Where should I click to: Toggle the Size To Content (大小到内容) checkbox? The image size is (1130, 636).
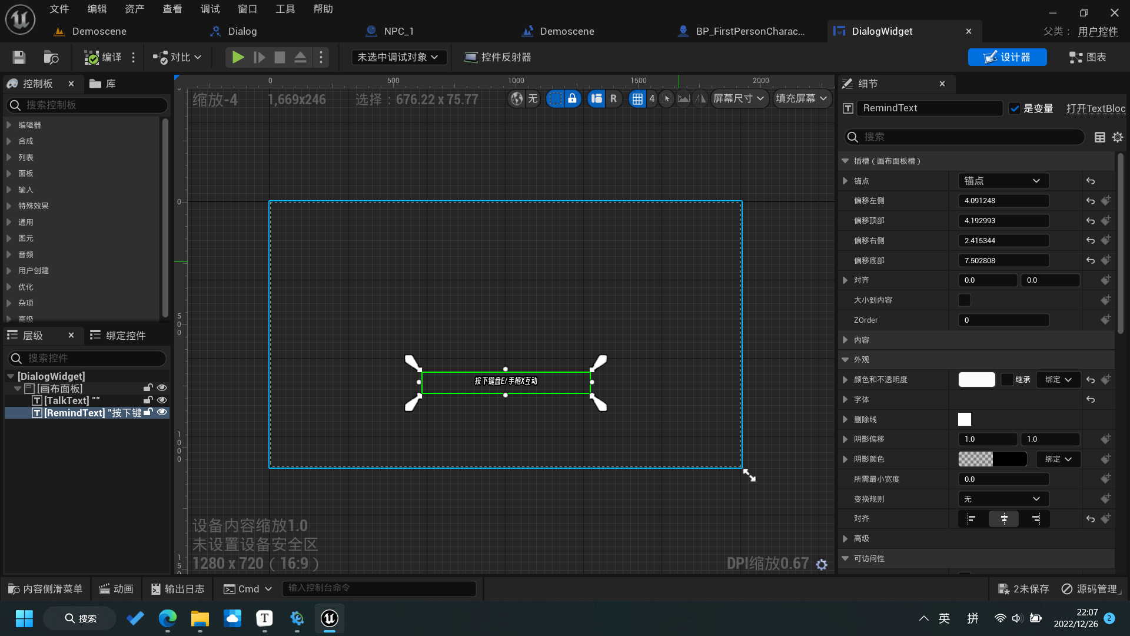point(965,300)
